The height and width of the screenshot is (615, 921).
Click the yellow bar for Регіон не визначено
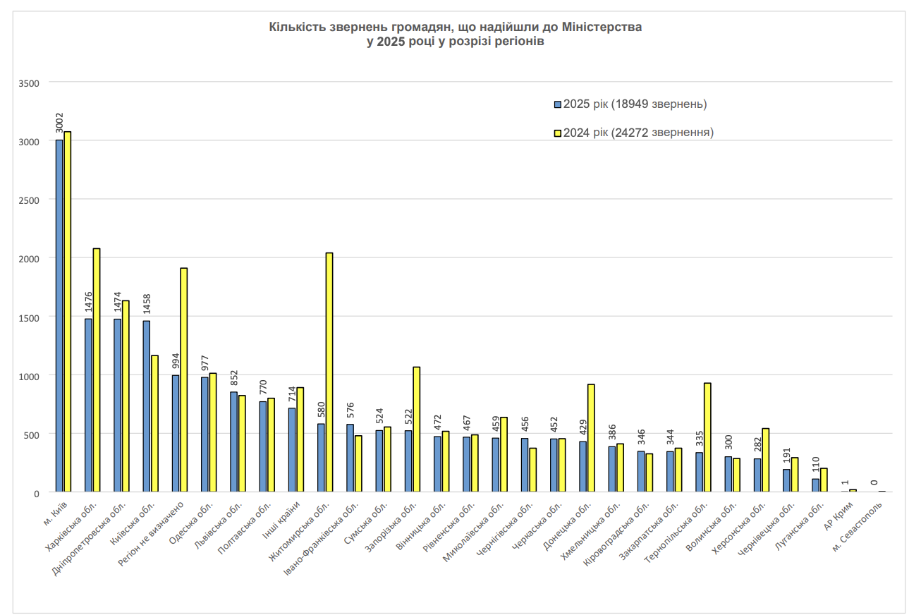coord(184,379)
